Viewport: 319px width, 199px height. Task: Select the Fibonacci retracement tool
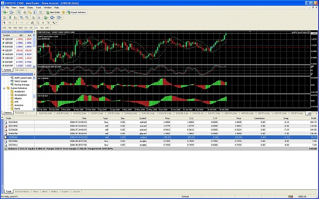click(38, 22)
